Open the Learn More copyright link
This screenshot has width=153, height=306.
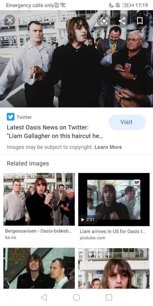108,147
